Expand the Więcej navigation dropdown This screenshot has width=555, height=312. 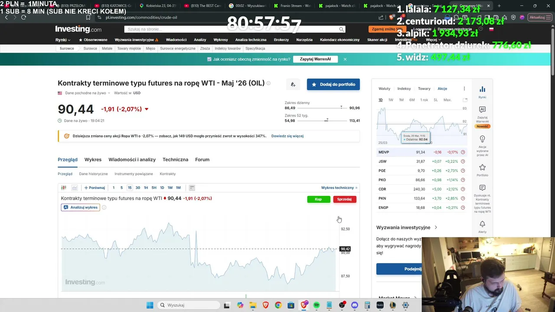(x=434, y=40)
